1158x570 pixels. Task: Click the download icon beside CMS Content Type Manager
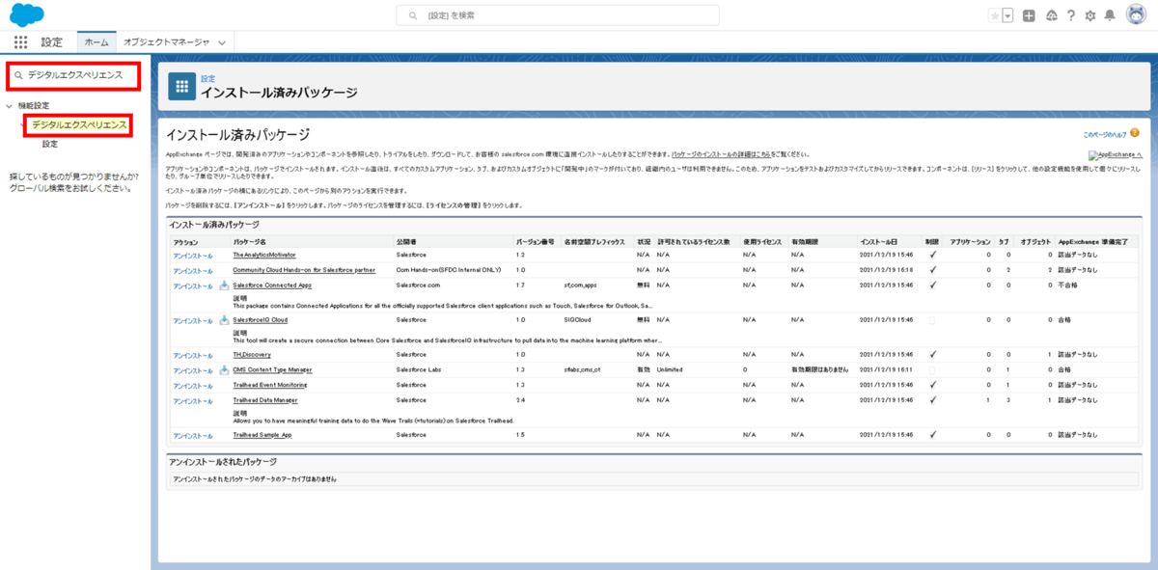(x=224, y=369)
